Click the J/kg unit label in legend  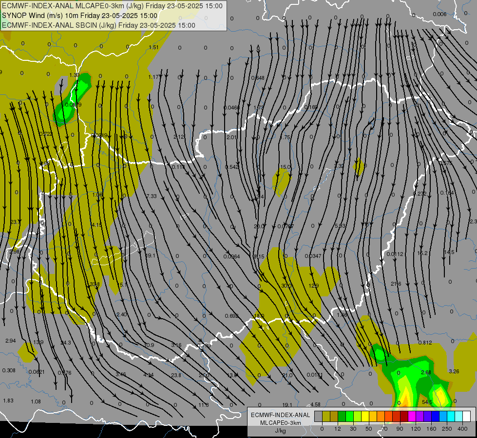(280, 431)
